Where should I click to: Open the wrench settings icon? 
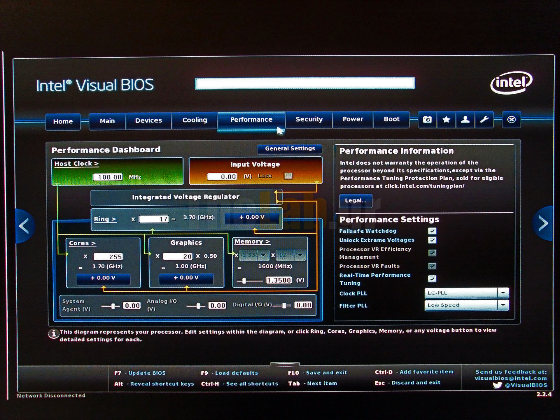pyautogui.click(x=484, y=120)
